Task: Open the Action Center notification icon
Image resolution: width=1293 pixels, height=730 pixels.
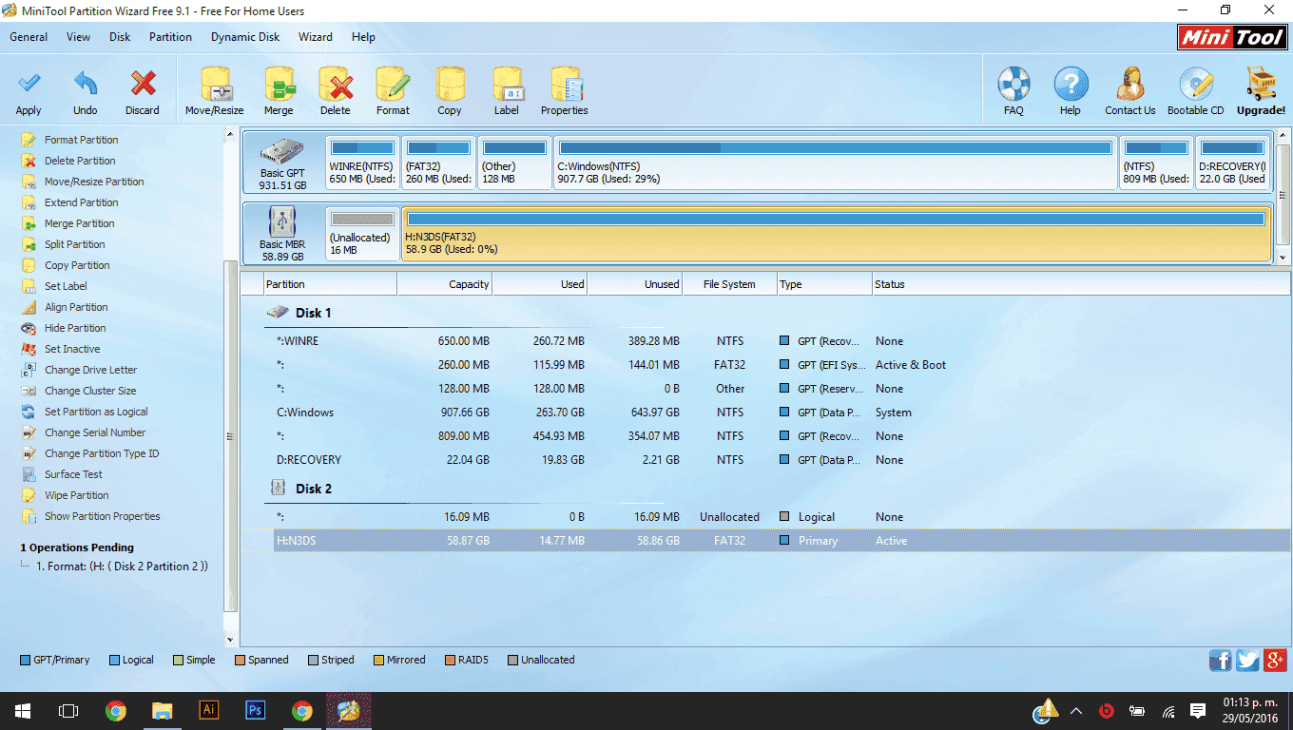Action: point(1198,710)
